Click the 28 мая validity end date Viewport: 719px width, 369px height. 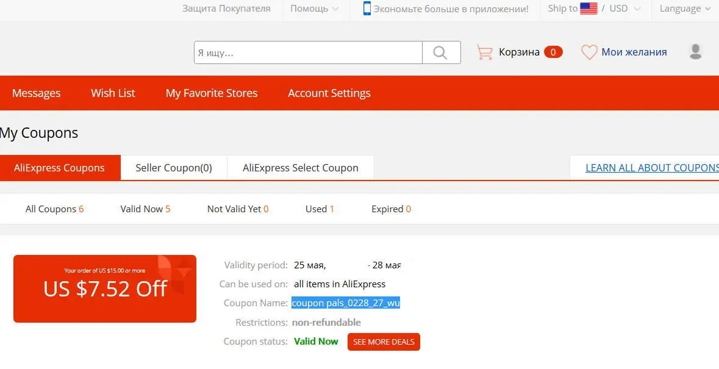pyautogui.click(x=387, y=265)
